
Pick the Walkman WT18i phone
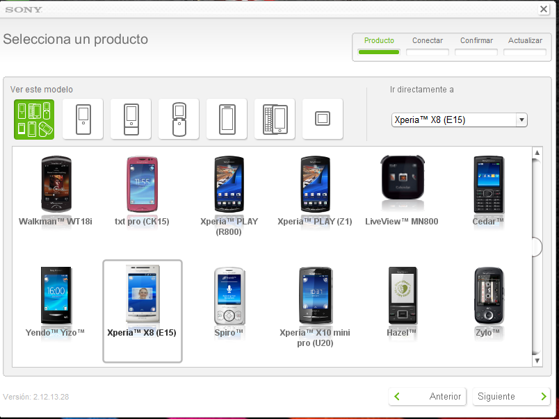pyautogui.click(x=56, y=191)
